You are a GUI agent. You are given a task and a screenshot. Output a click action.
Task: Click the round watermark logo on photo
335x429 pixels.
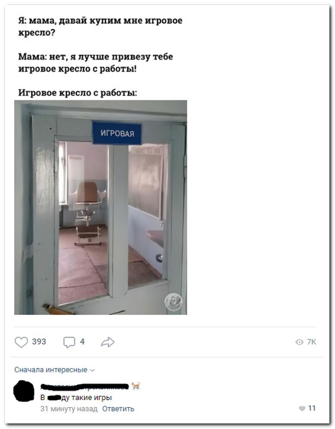(x=174, y=302)
